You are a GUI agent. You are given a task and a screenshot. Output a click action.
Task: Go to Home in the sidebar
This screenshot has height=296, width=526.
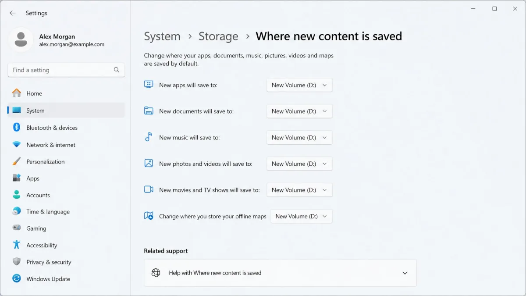[x=66, y=93]
